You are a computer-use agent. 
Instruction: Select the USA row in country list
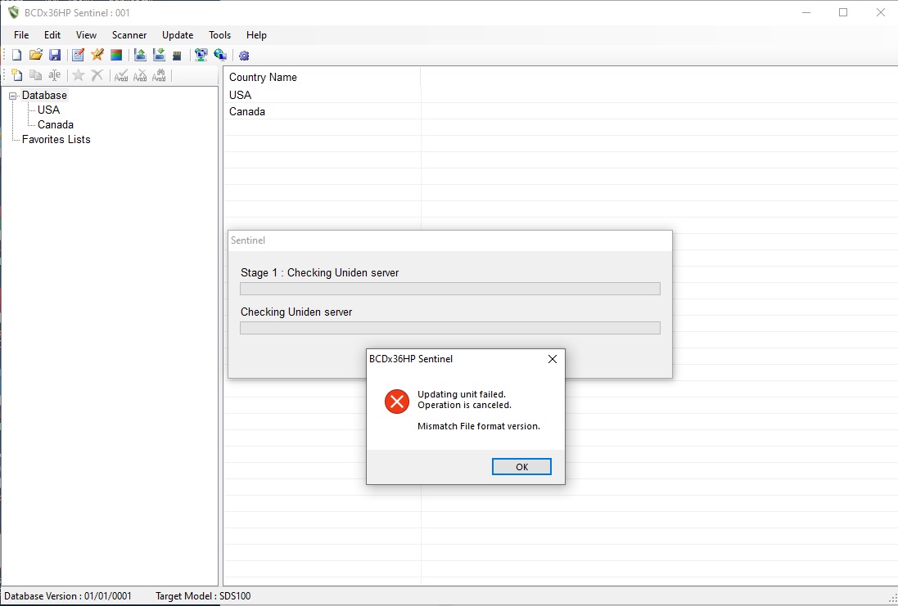click(323, 95)
